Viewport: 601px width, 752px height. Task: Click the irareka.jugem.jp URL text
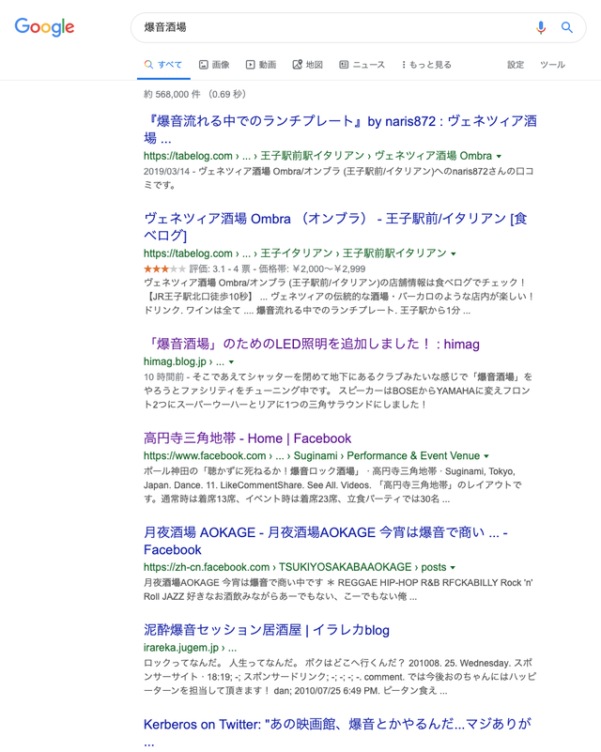click(x=190, y=648)
